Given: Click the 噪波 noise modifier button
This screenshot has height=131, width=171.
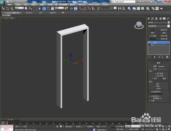Looking at the screenshot, I should (x=153, y=33).
